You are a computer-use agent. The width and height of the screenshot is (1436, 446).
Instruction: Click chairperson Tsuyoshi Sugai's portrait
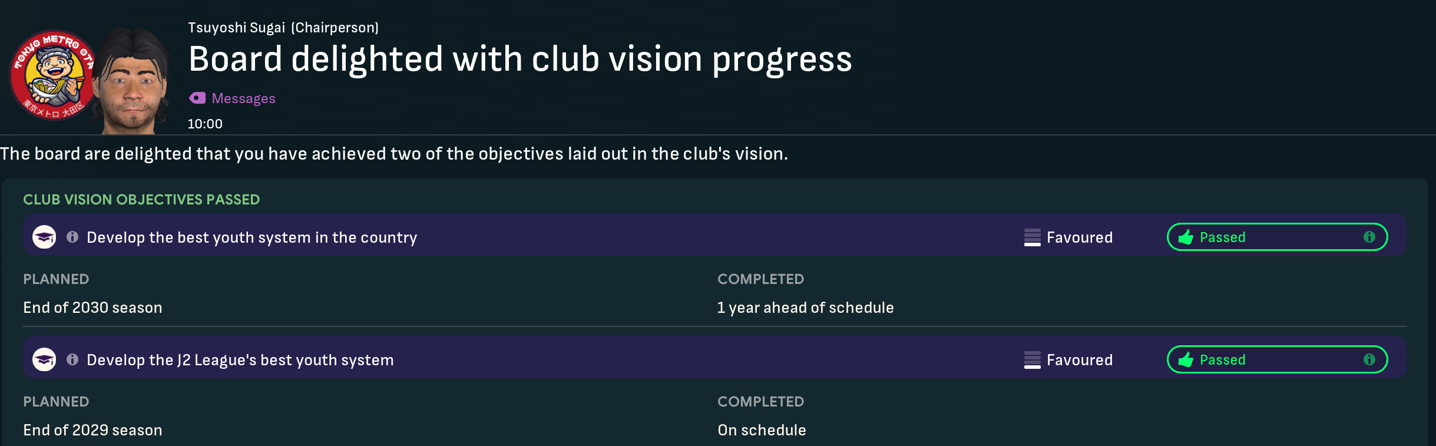pyautogui.click(x=133, y=81)
